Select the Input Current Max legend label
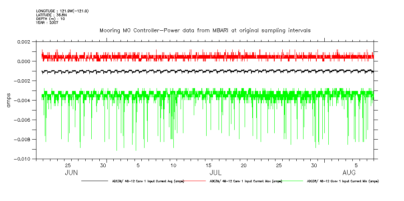Viewport: 404px width, 201px height. coord(245,181)
